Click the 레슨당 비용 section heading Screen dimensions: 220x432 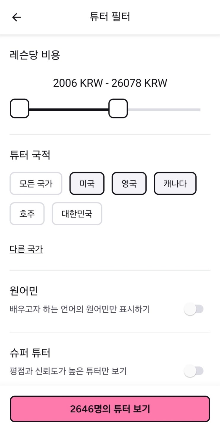pyautogui.click(x=35, y=55)
